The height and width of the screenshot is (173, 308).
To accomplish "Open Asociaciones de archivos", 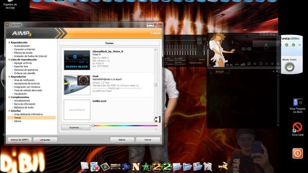I will click(27, 84).
